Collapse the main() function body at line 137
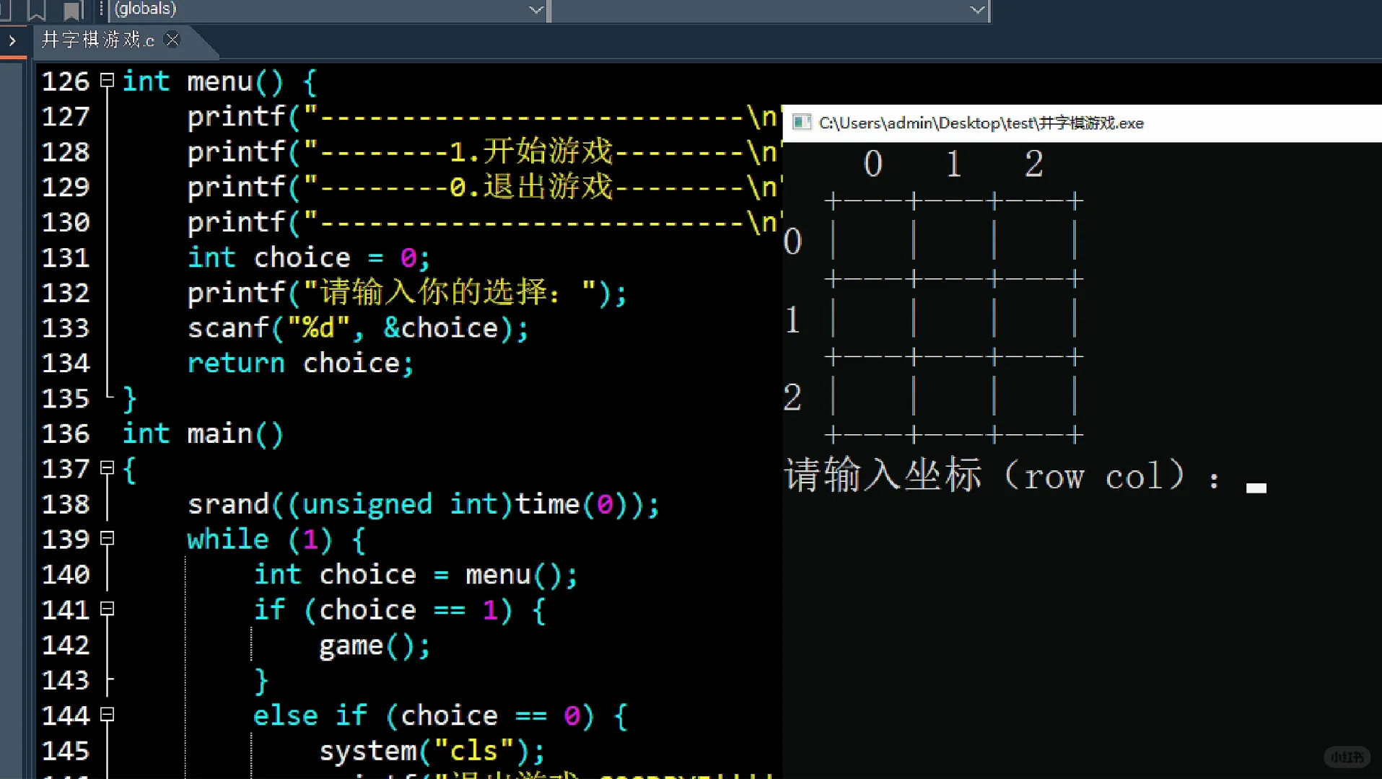 tap(105, 469)
